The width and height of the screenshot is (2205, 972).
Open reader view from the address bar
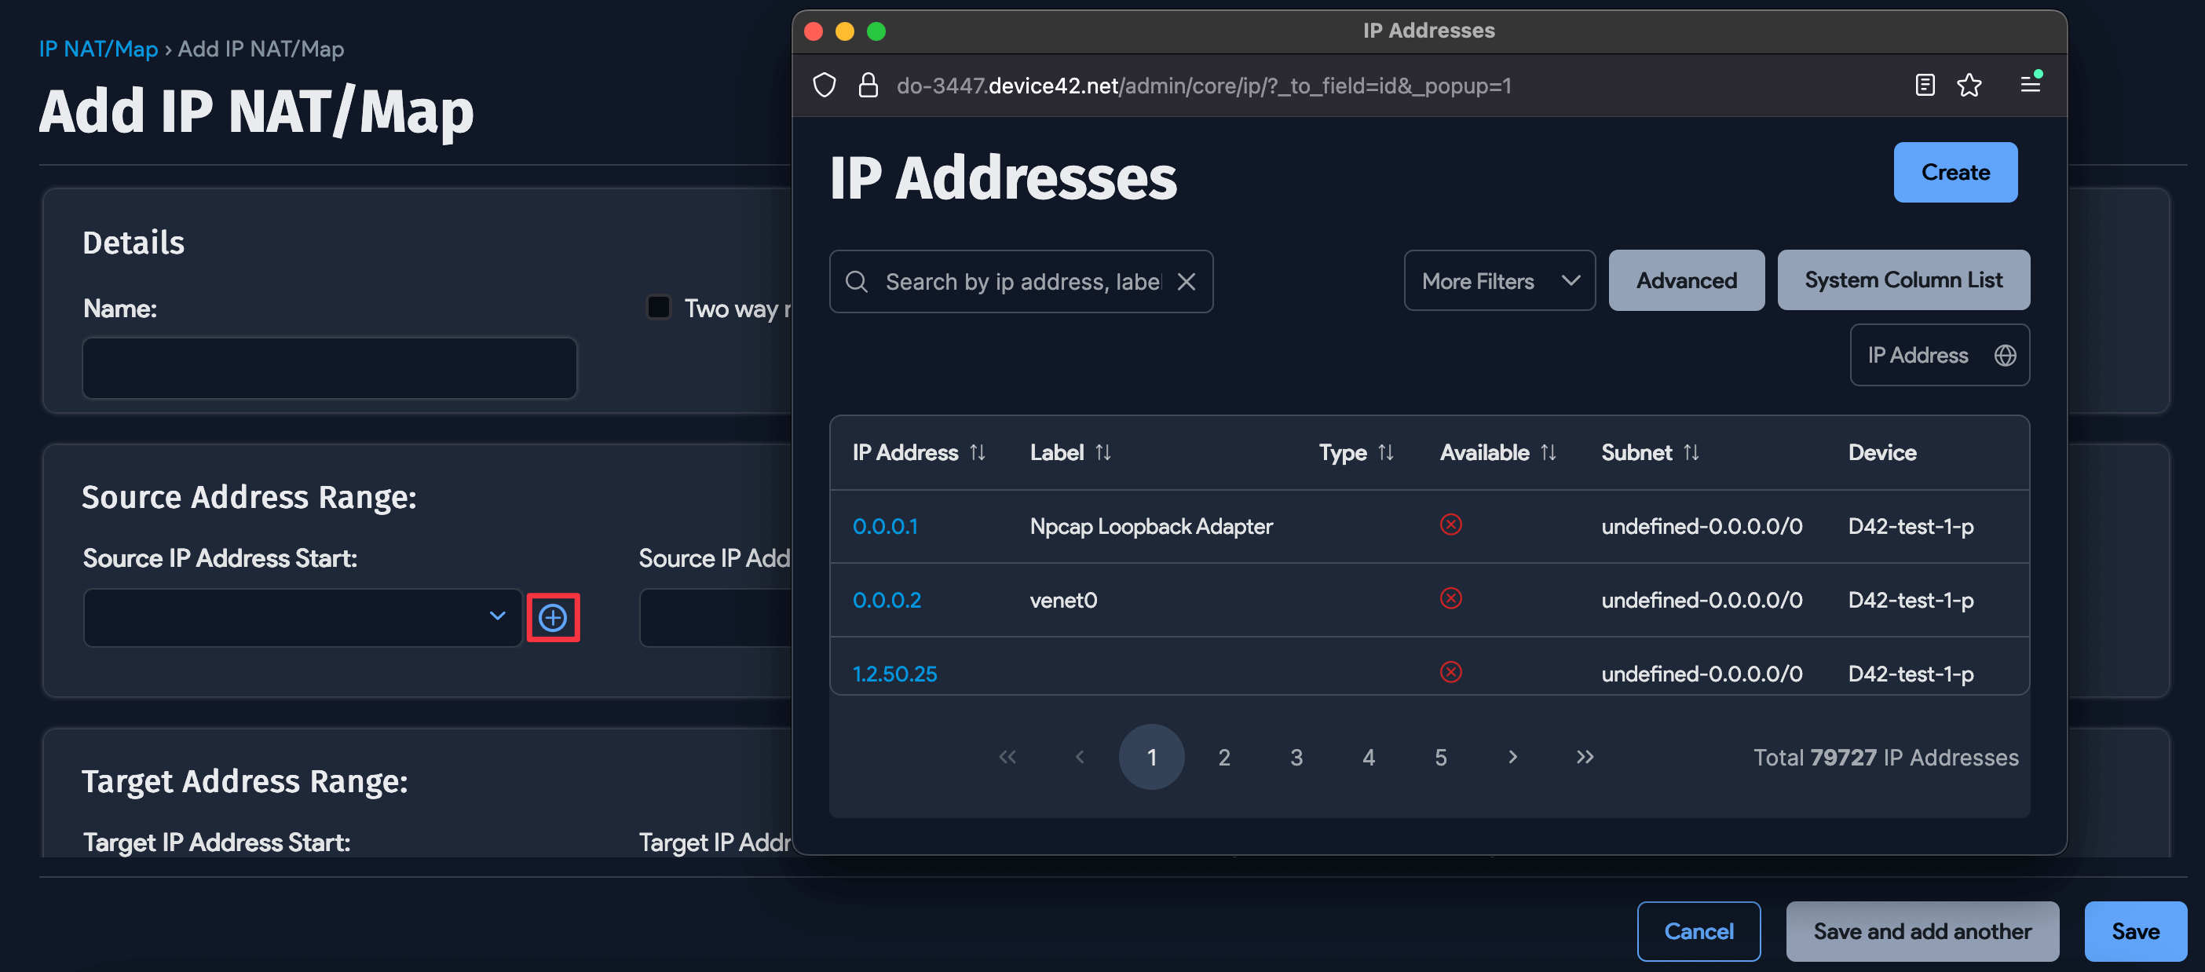pos(1924,85)
